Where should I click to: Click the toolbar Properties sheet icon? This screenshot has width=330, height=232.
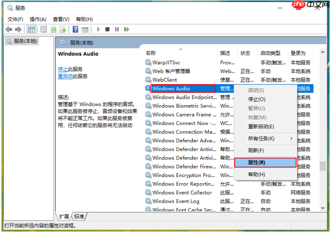[x=44, y=29]
